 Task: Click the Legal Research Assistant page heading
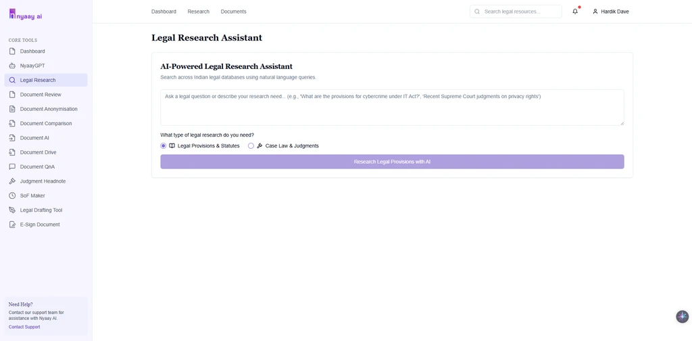click(x=207, y=38)
